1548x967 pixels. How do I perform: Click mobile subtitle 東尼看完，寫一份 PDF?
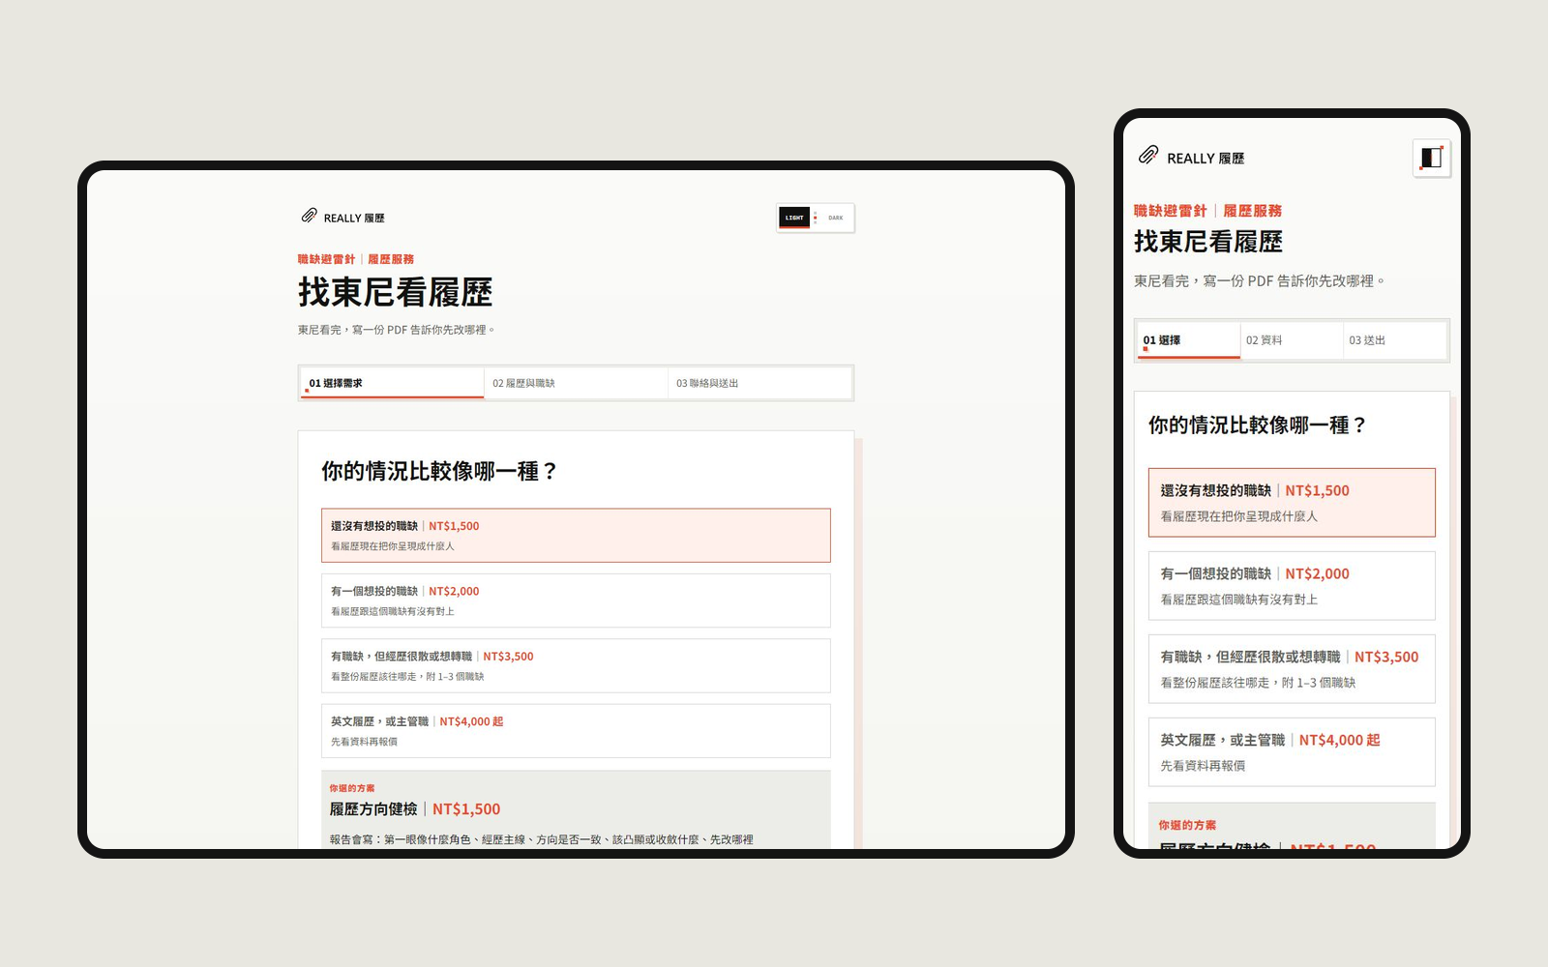pos(1260,281)
